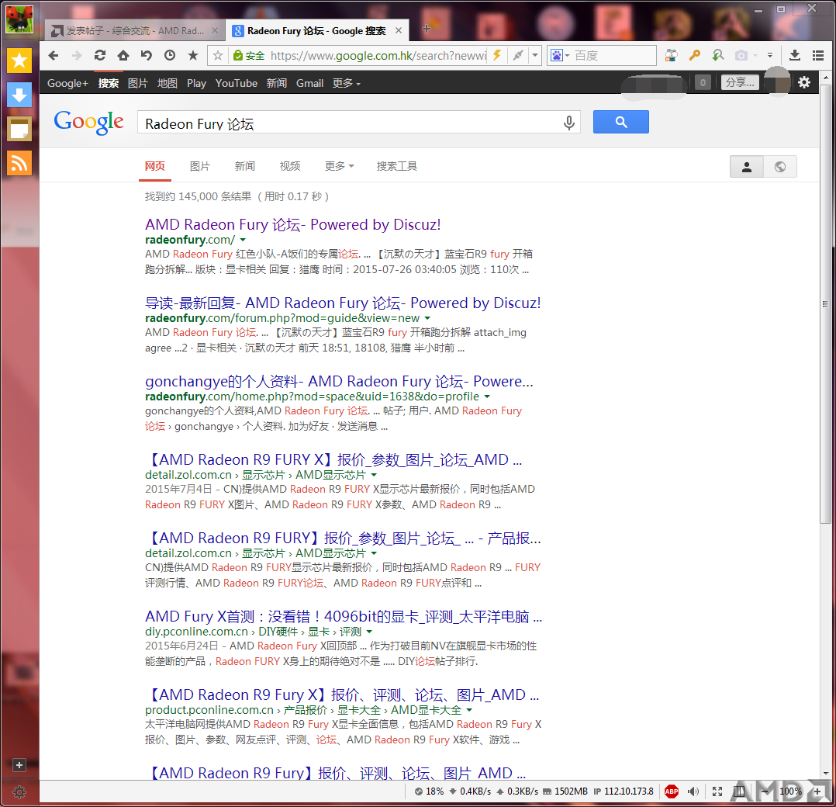Viewport: 836px width, 807px height.
Task: Open the downloads panel in the sidebar
Action: click(19, 95)
